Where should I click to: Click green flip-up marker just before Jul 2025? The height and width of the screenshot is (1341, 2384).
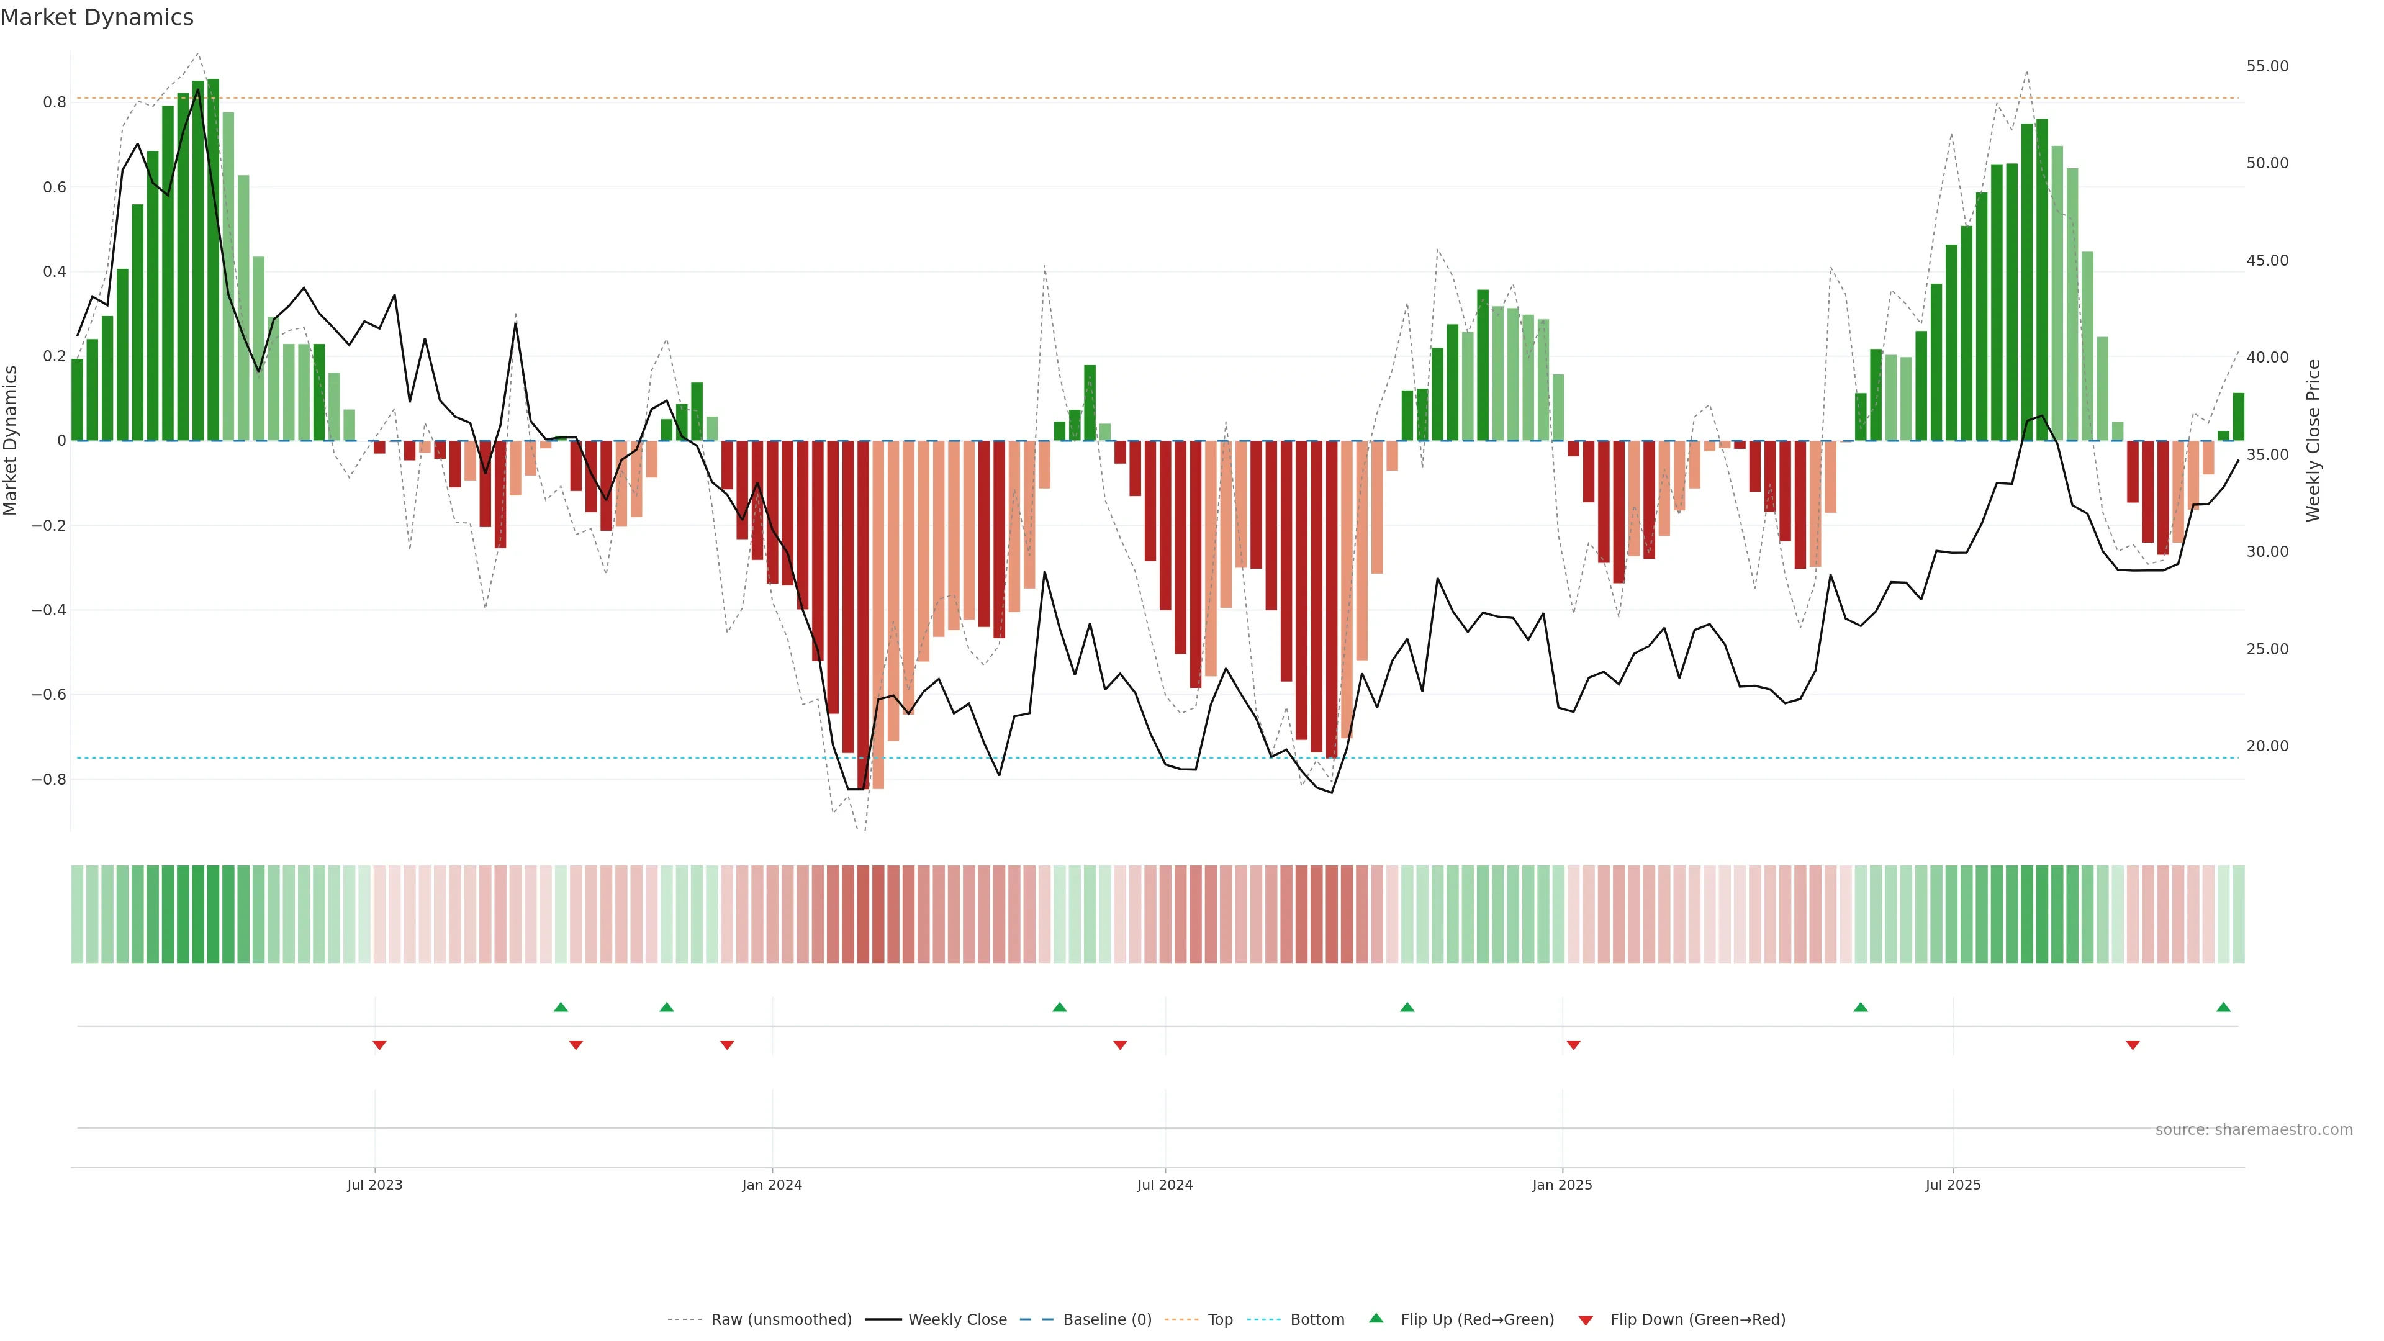point(1860,1007)
